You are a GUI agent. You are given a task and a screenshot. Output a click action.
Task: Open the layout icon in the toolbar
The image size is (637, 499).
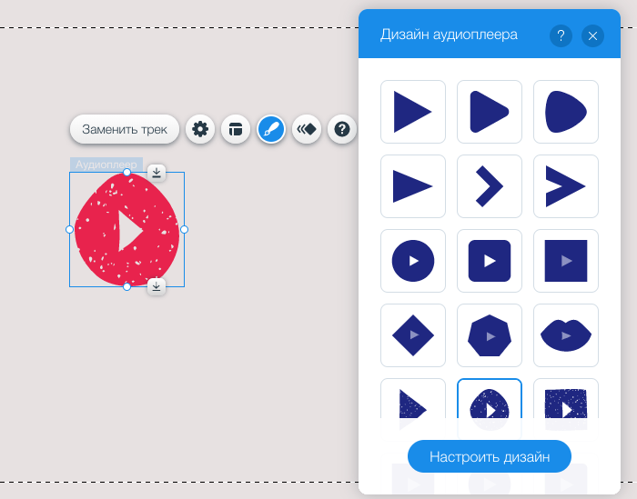point(236,129)
